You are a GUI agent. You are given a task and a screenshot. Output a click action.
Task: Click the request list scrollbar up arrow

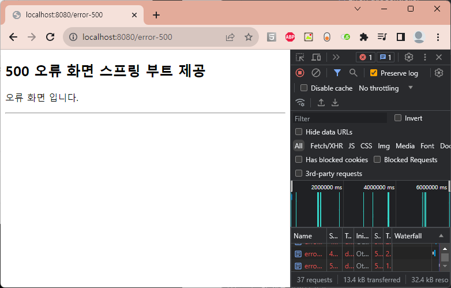(445, 249)
